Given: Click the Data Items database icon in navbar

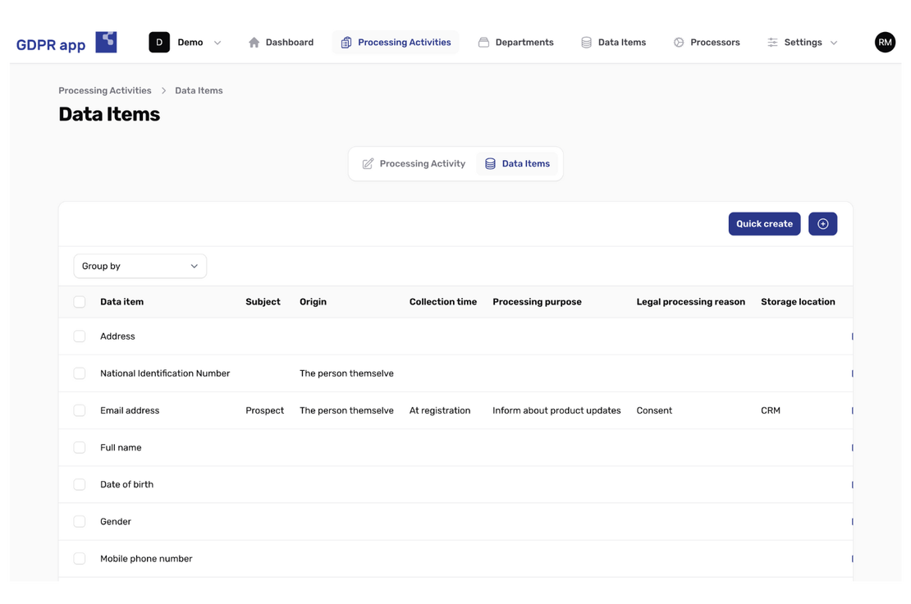Looking at the screenshot, I should coord(585,41).
